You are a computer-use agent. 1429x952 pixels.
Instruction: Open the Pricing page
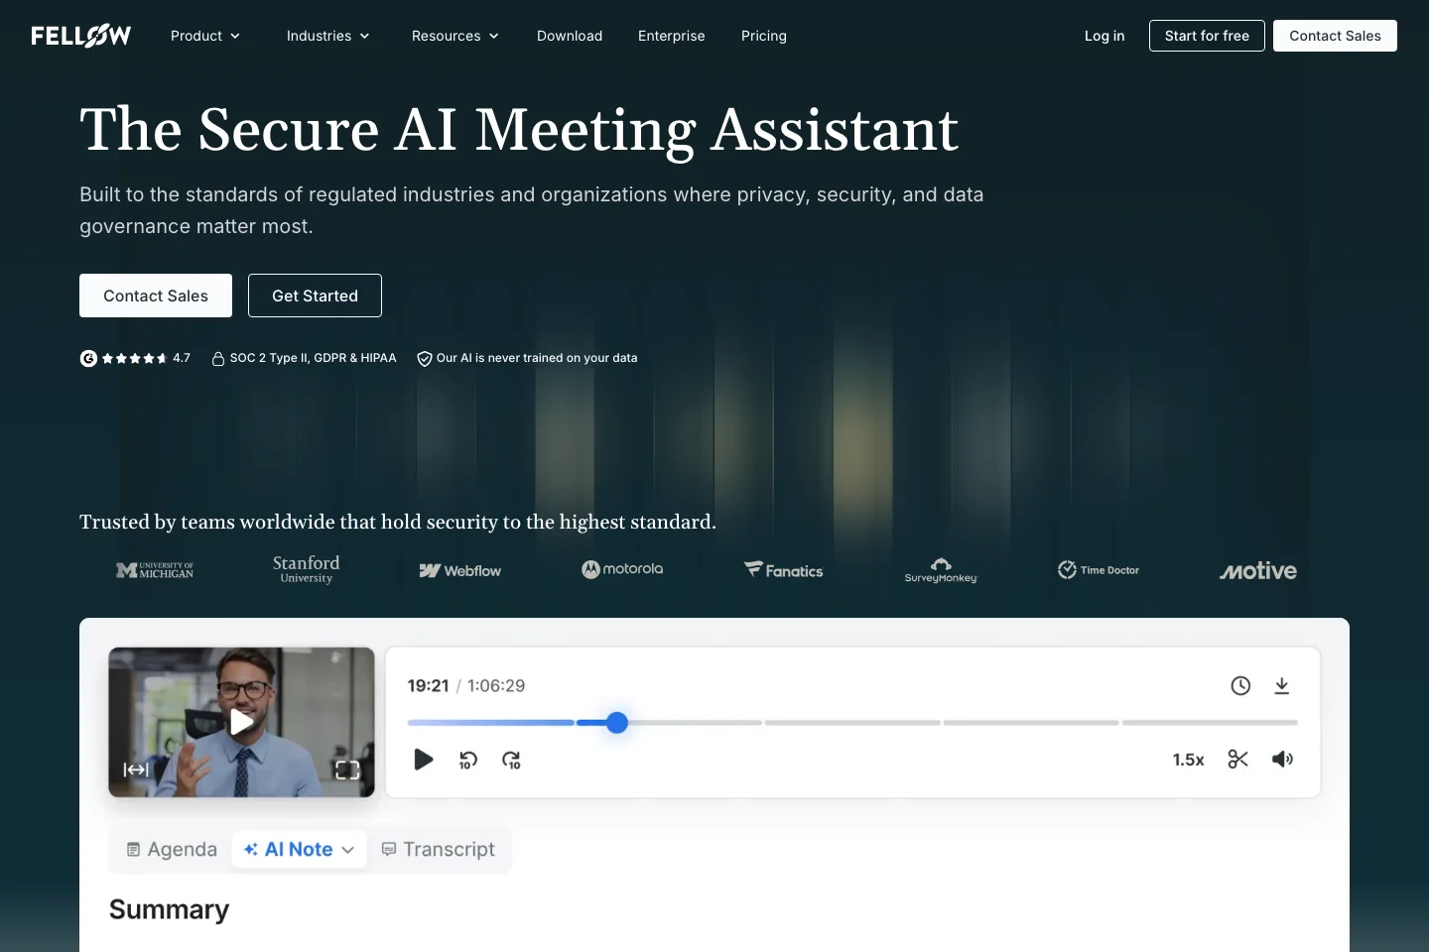764,36
